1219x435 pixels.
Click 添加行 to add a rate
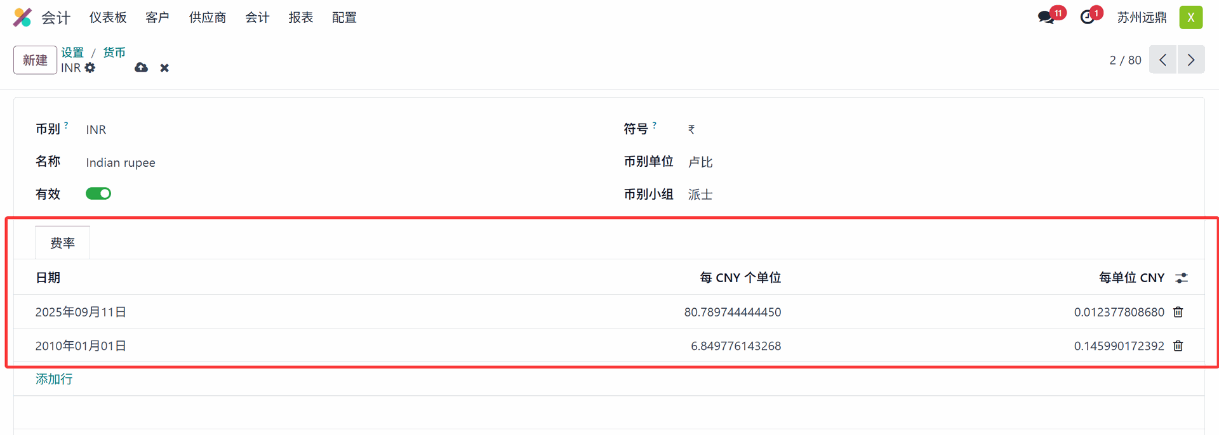point(54,379)
